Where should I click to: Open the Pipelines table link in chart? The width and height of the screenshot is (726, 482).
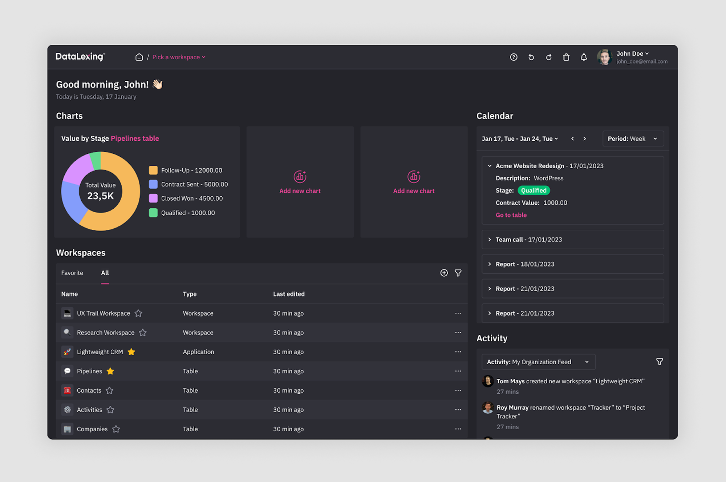tap(135, 138)
